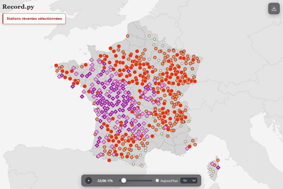Select the pink diamond marker in Corsica
This screenshot has height=189, width=283.
212,164
